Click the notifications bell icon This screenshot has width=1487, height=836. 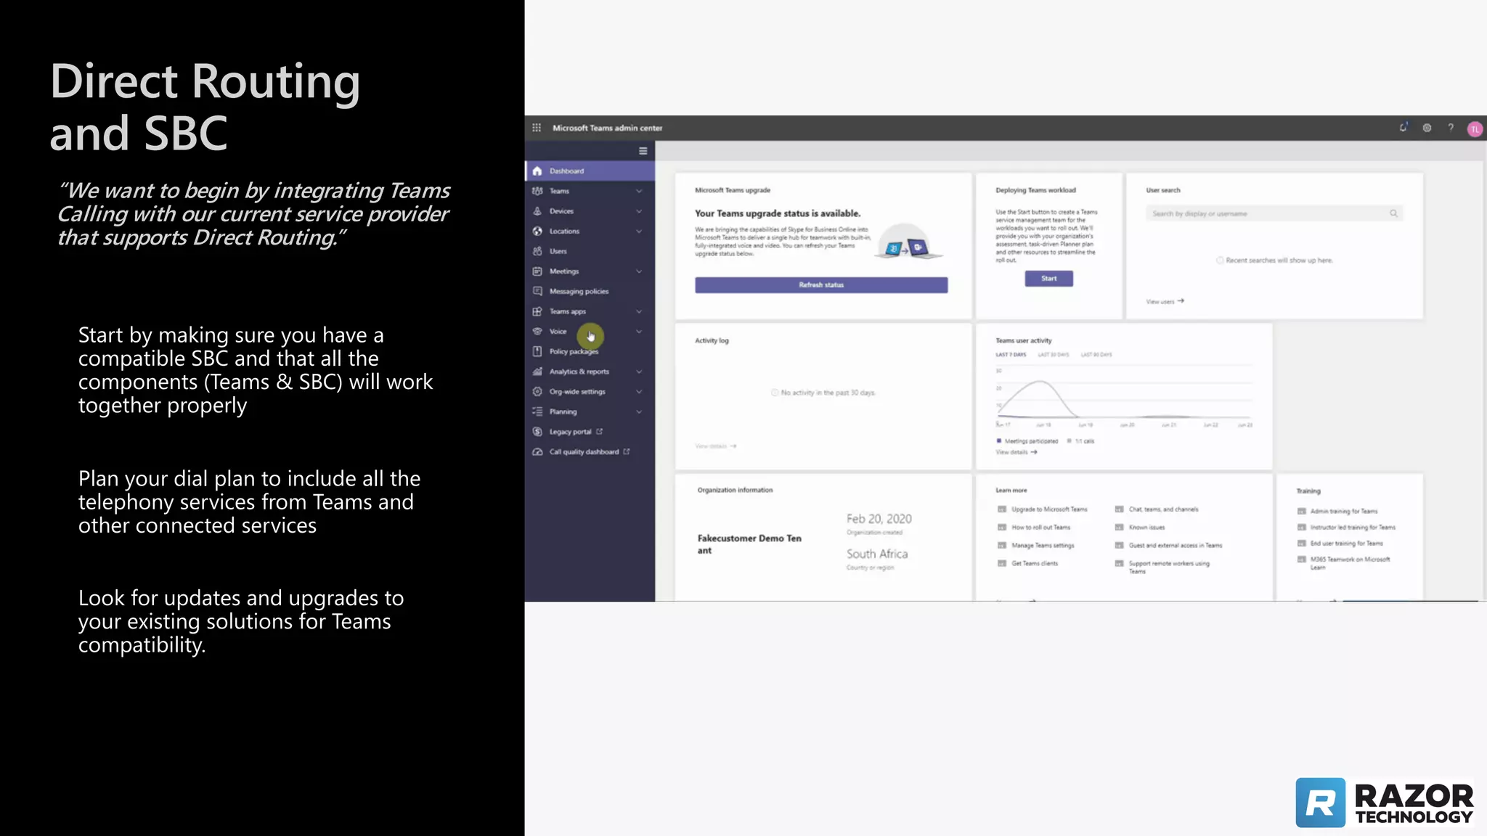click(x=1403, y=128)
